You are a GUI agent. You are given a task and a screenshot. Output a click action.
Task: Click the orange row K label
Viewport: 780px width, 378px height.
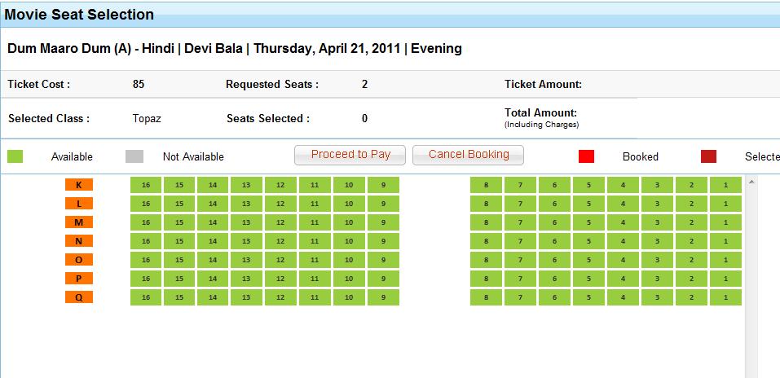coord(79,185)
